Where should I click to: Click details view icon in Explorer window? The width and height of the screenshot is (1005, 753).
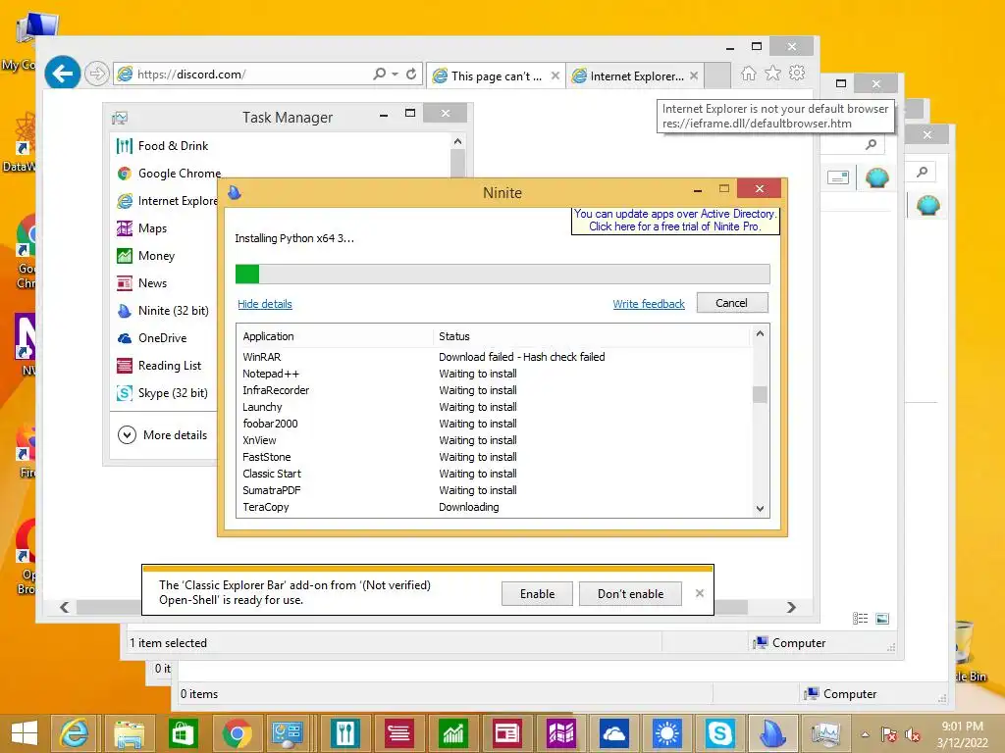[x=860, y=619]
